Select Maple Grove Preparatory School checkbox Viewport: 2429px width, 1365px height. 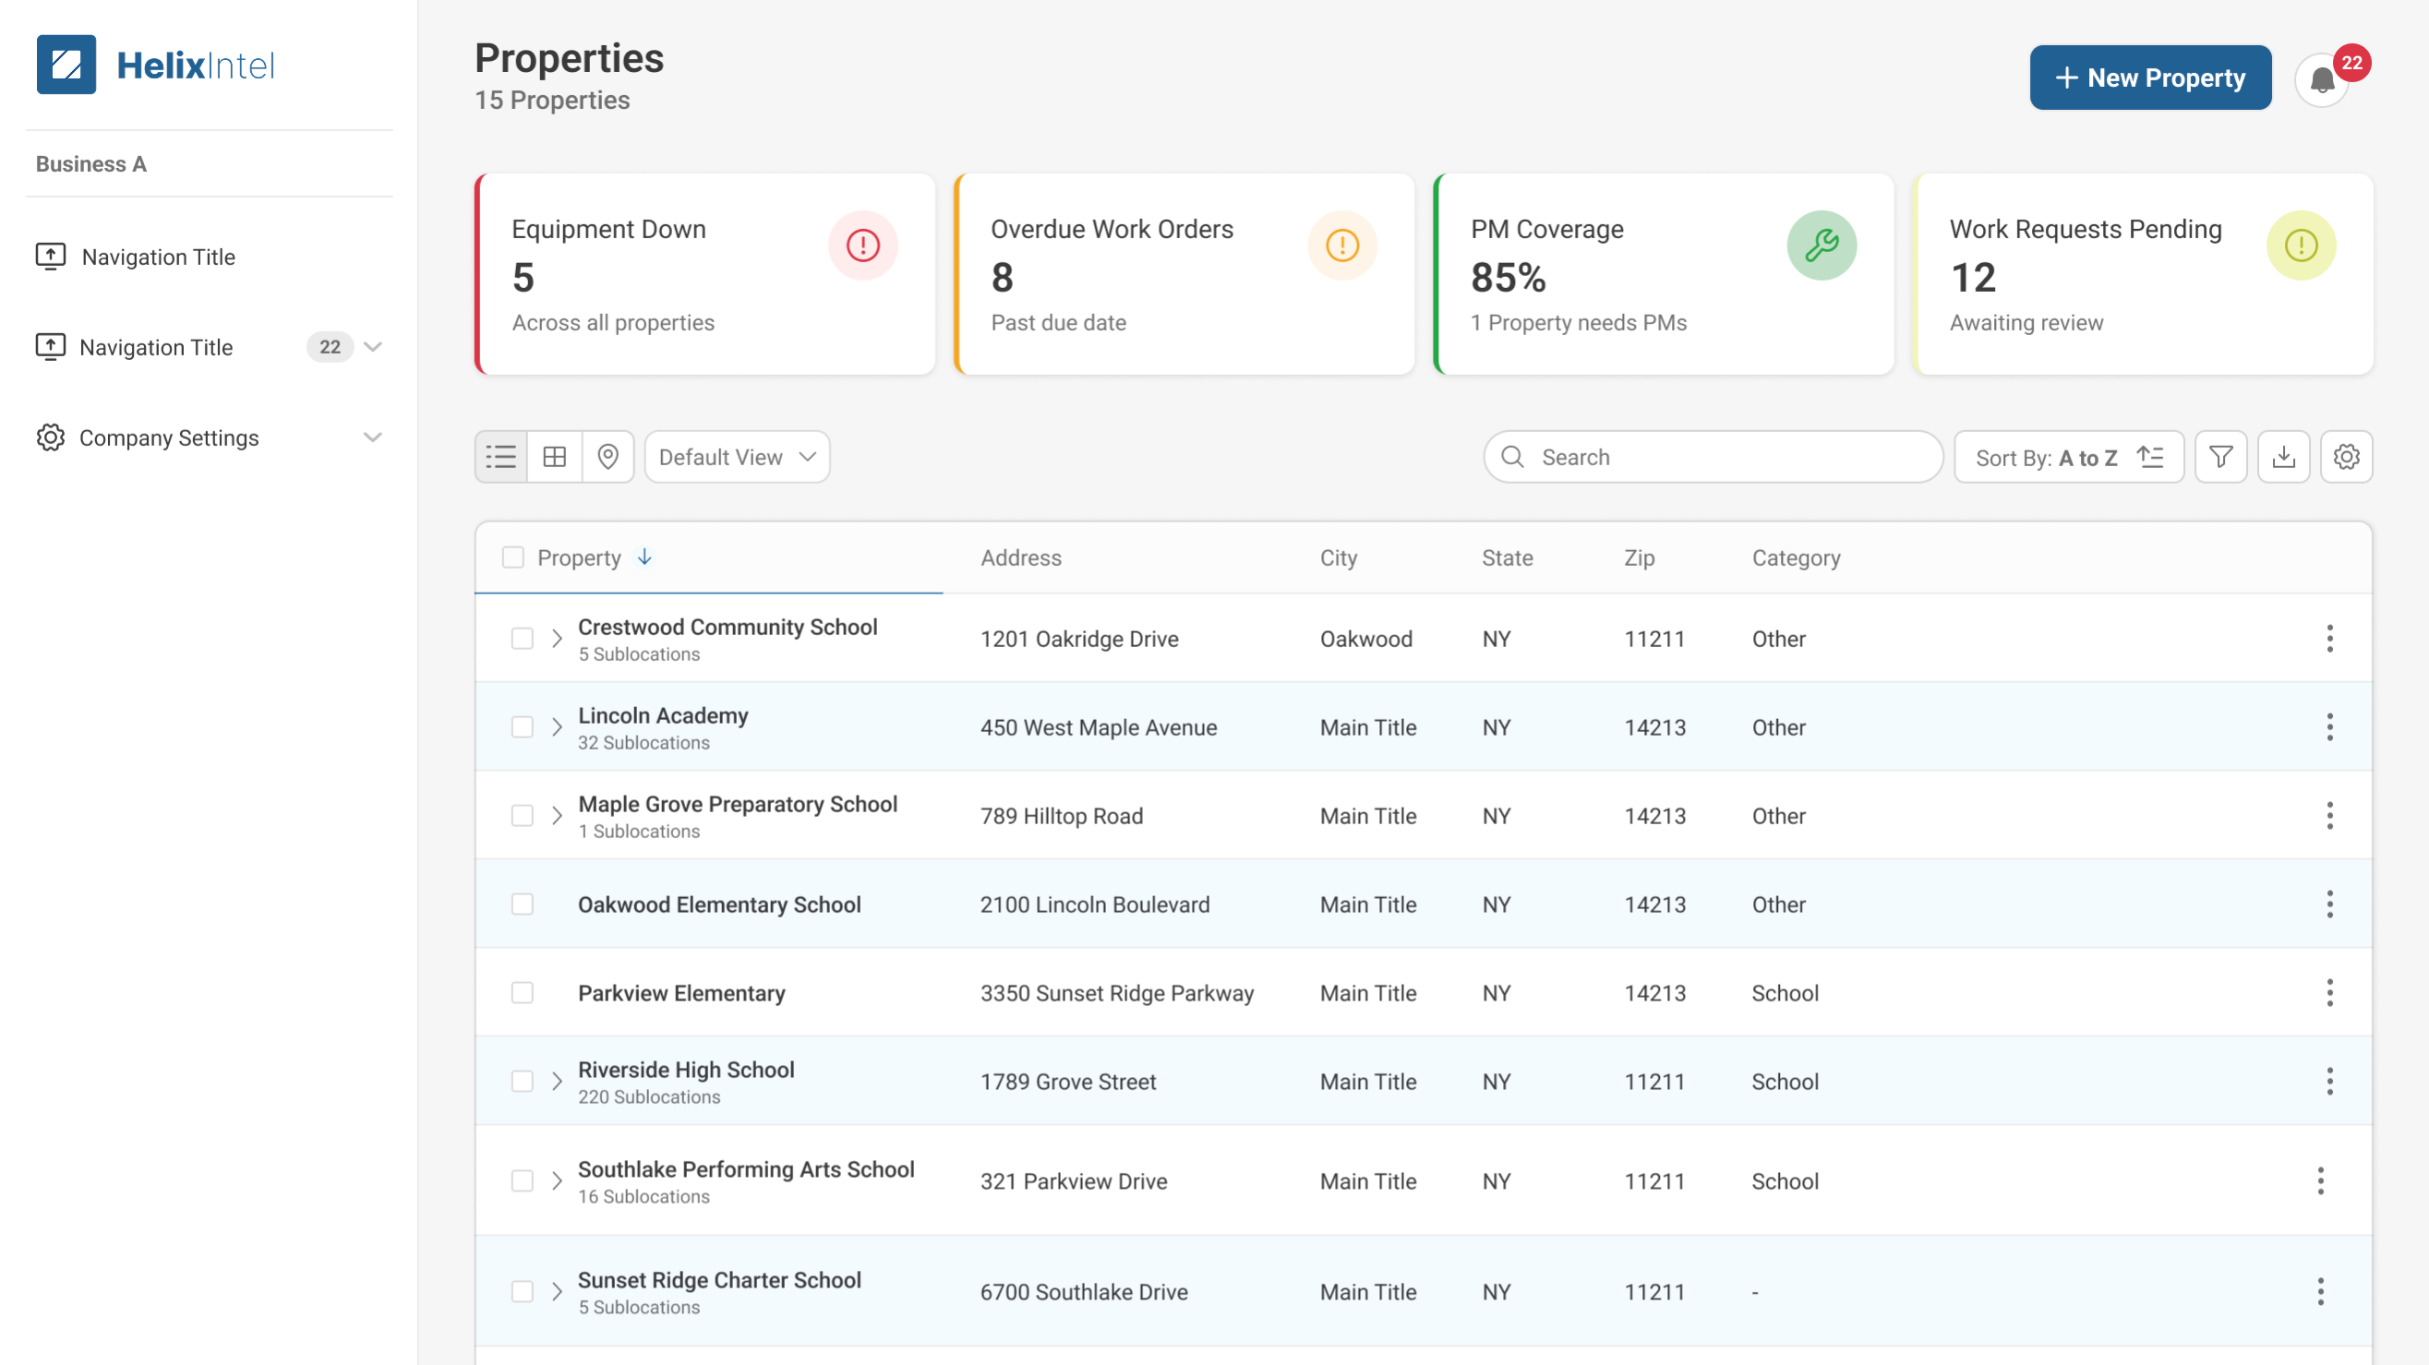click(523, 816)
